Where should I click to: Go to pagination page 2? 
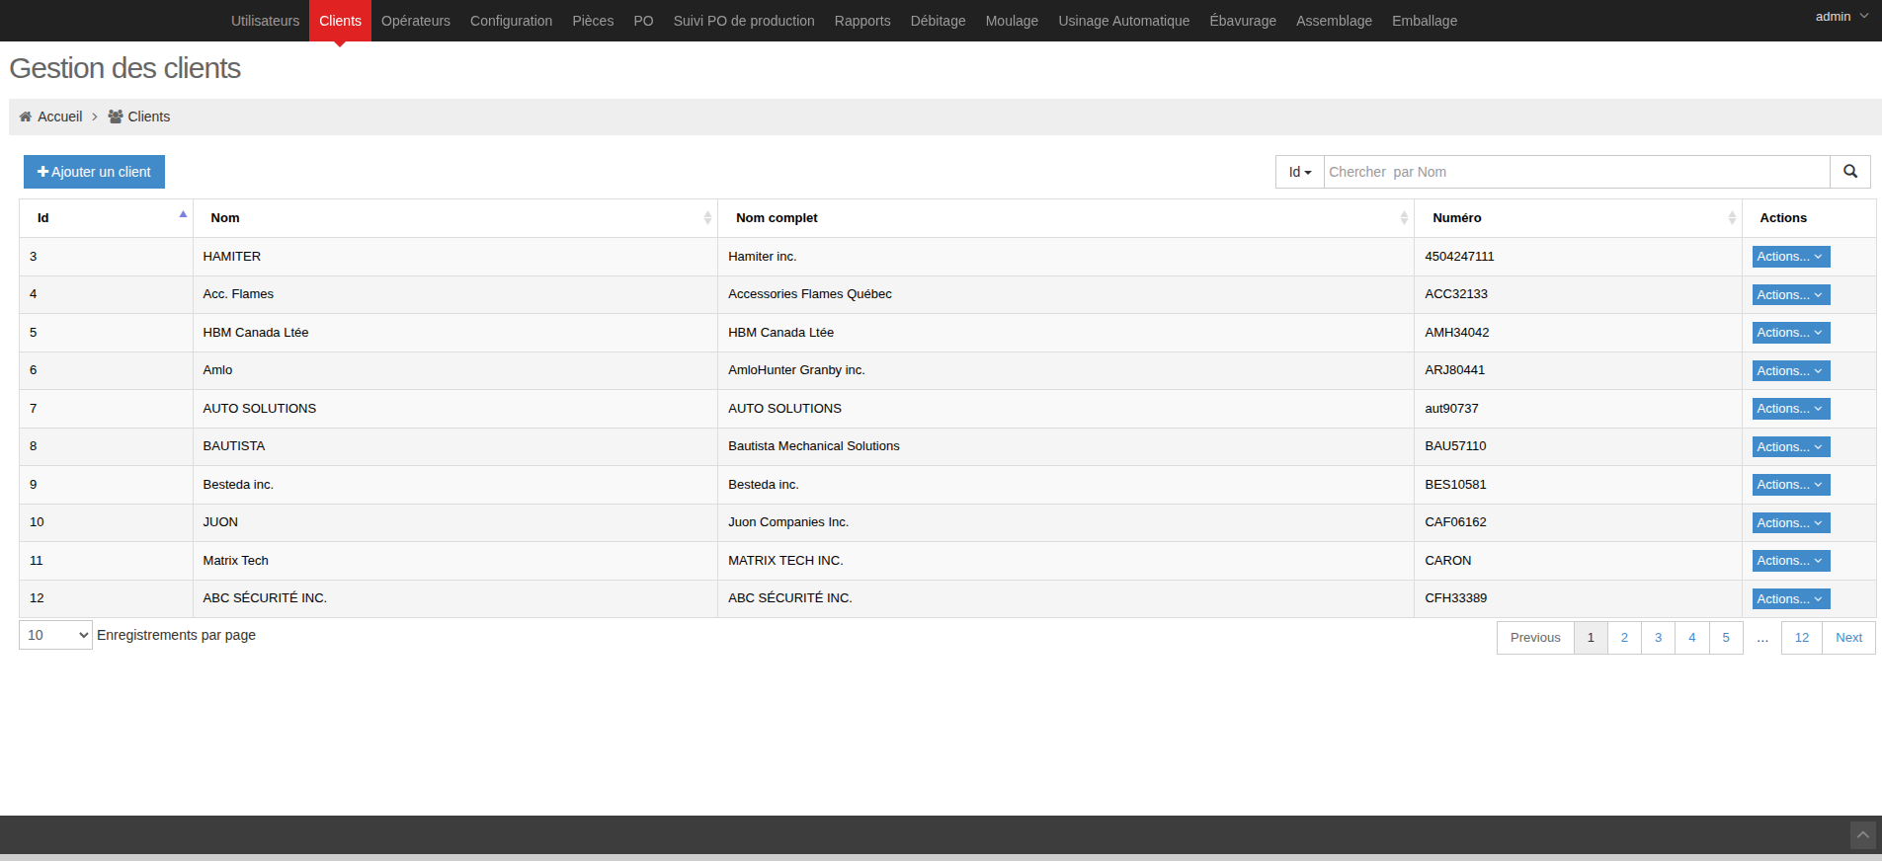1624,638
